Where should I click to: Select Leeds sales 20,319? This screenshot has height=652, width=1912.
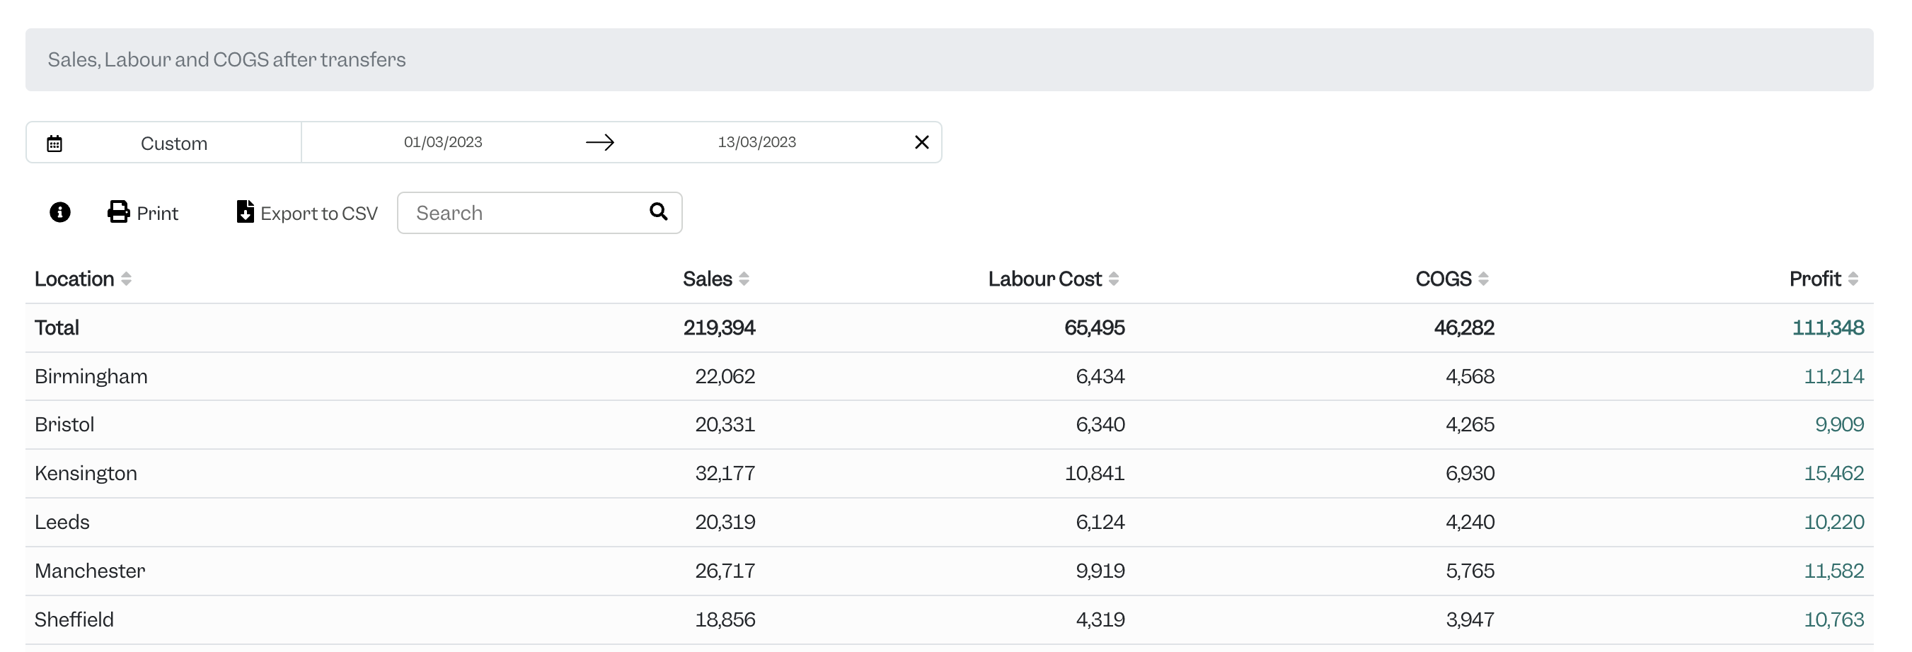725,523
